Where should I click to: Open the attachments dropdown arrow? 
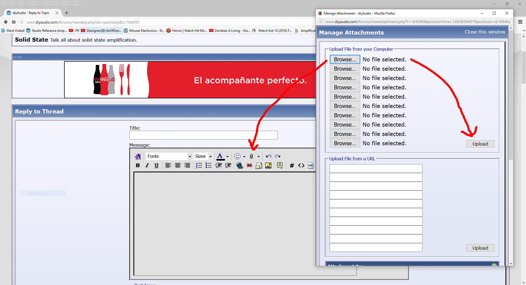258,156
